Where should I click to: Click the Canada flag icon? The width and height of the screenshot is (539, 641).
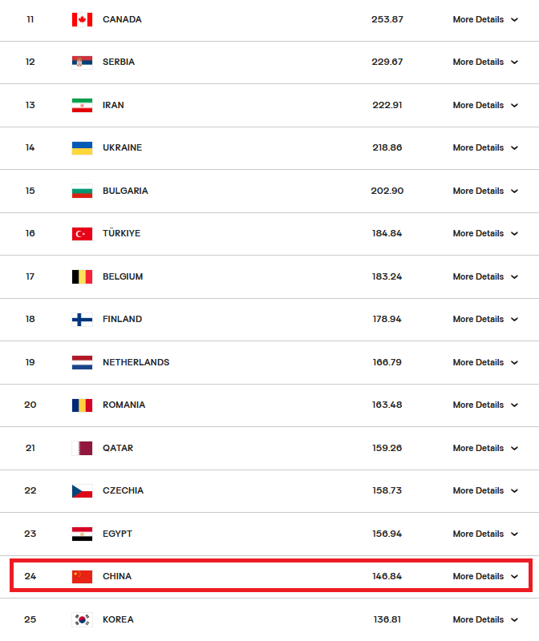click(82, 19)
